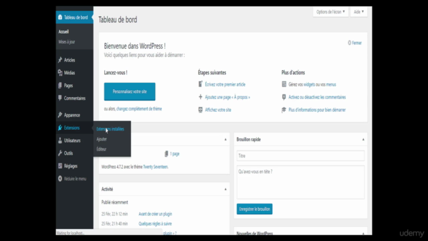Click the Utilisateurs person icon
The width and height of the screenshot is (428, 241).
click(x=60, y=141)
